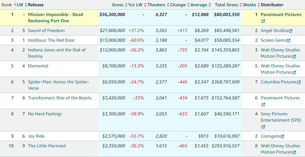The height and width of the screenshot is (157, 305).
Task: Click Joy Ride total gross cell
Action: [227, 136]
